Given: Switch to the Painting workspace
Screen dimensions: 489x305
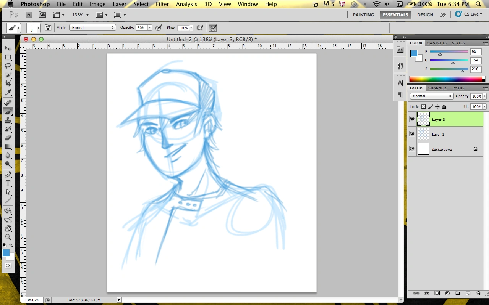Looking at the screenshot, I should pos(363,14).
